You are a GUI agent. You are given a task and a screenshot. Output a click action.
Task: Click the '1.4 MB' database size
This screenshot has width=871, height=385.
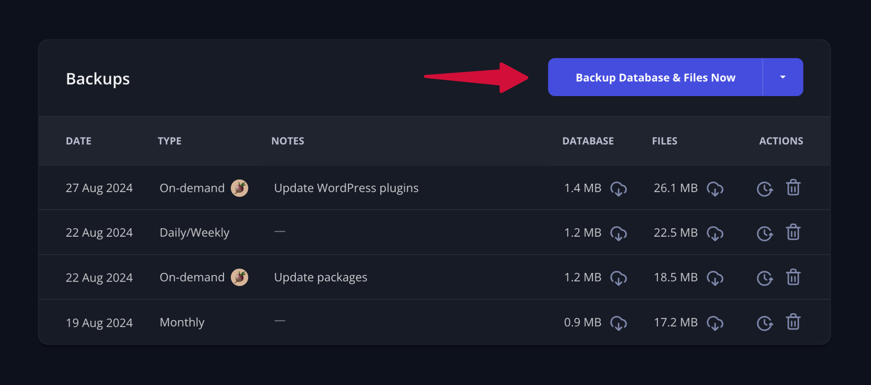(582, 188)
